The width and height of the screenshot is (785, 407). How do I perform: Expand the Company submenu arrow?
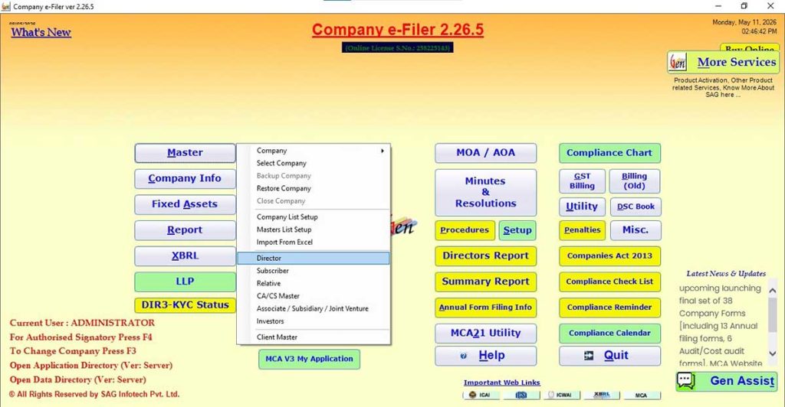pyautogui.click(x=383, y=150)
